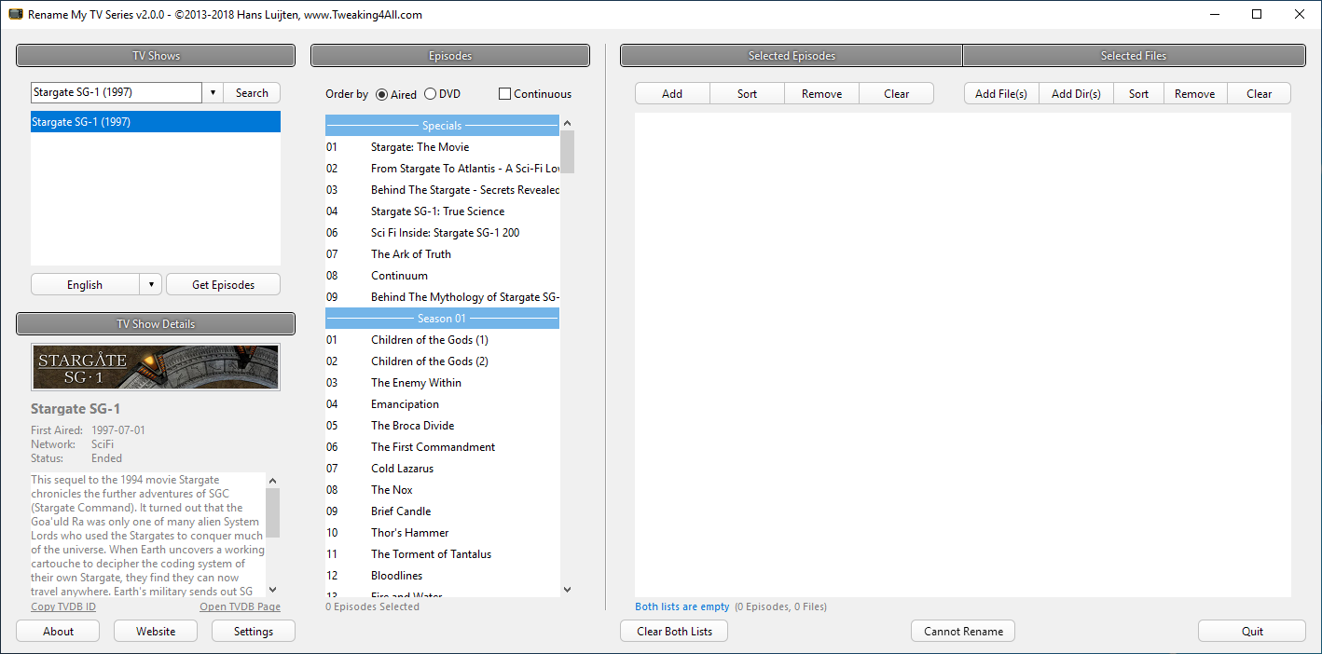
Task: Click description scrollbar down arrow
Action: 273,589
